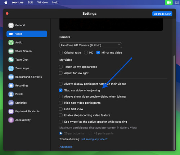Close the Settings window
Screen dimensions: 180x155
7,13
